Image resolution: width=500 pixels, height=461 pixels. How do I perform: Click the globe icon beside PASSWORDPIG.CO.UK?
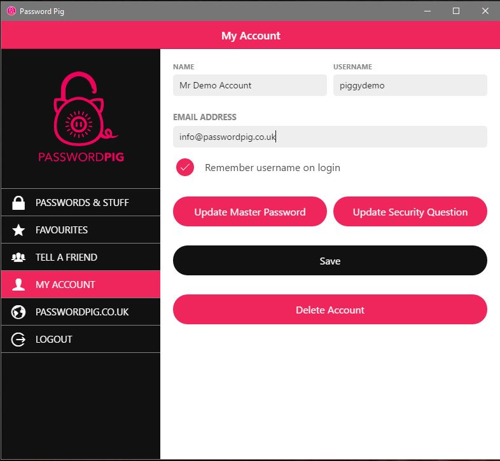[18, 312]
